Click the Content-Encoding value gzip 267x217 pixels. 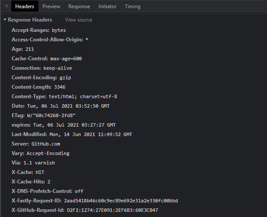pyautogui.click(x=65, y=77)
